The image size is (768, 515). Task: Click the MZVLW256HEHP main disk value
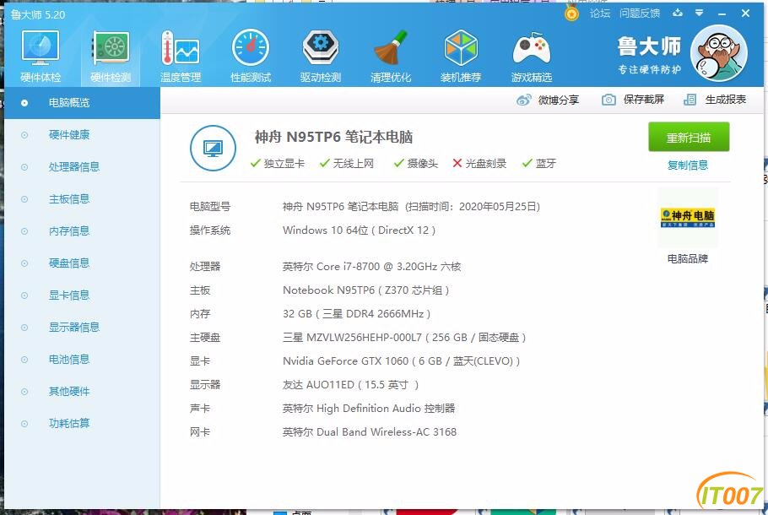pos(404,338)
